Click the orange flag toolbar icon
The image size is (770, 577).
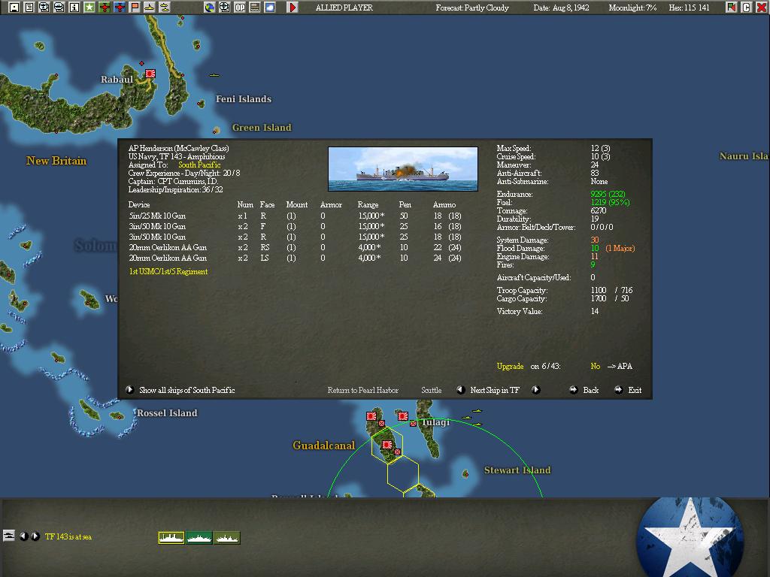point(135,8)
